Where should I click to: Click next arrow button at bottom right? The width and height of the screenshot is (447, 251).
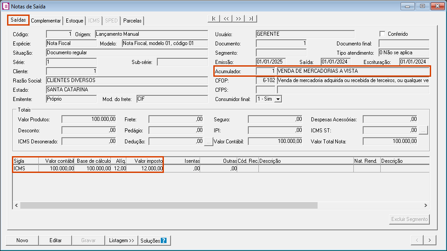coord(430,240)
